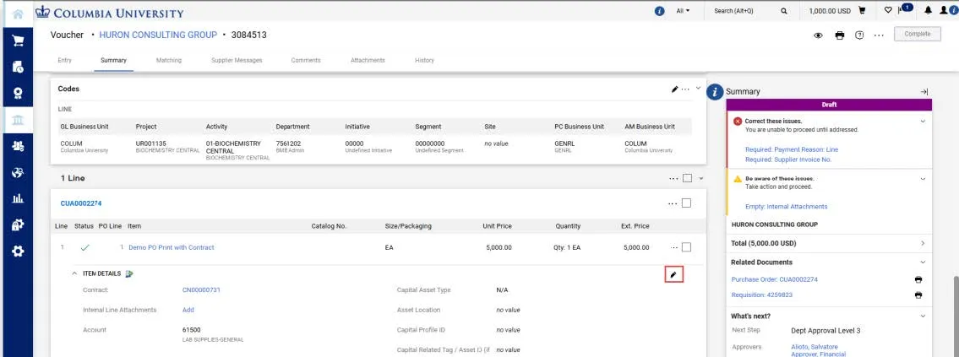Open the Accounts Payable bank sidebar icon
The height and width of the screenshot is (357, 959).
(19, 119)
